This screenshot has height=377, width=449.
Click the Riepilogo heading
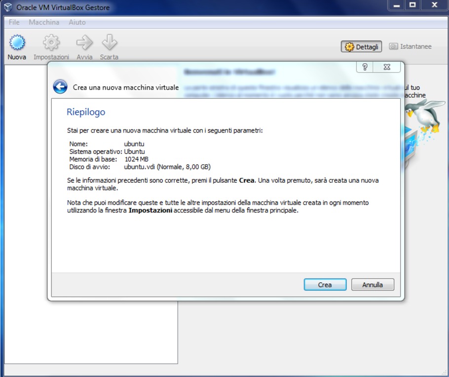point(86,112)
